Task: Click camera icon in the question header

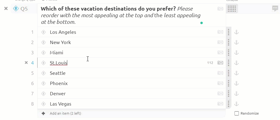Action: [x=220, y=8]
